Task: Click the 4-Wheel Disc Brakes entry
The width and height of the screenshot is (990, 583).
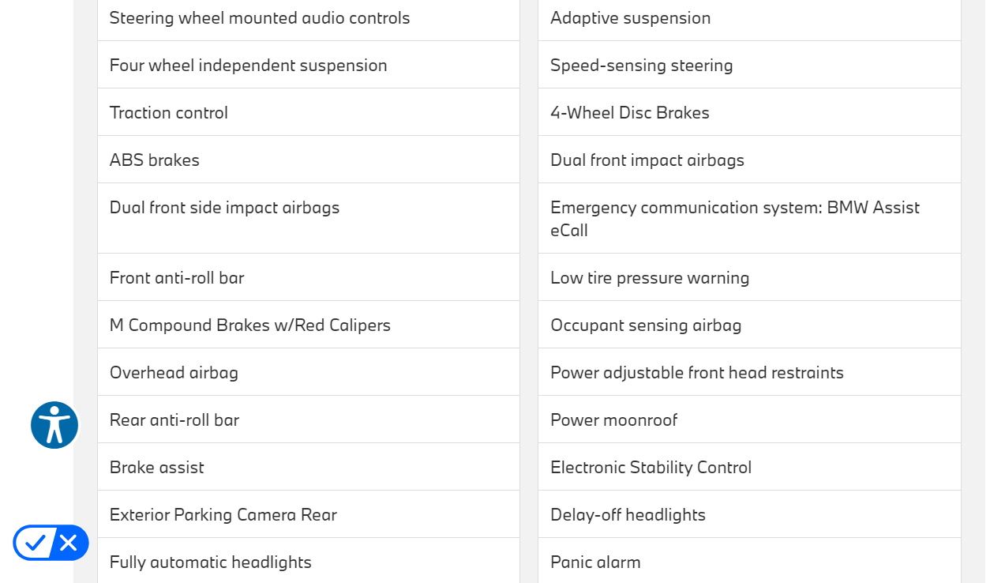Action: point(629,113)
